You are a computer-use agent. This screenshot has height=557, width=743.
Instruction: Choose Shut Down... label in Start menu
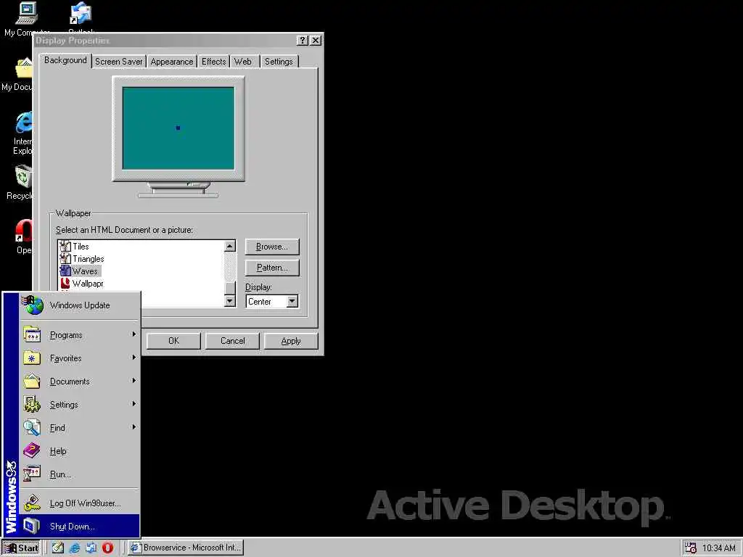[72, 527]
